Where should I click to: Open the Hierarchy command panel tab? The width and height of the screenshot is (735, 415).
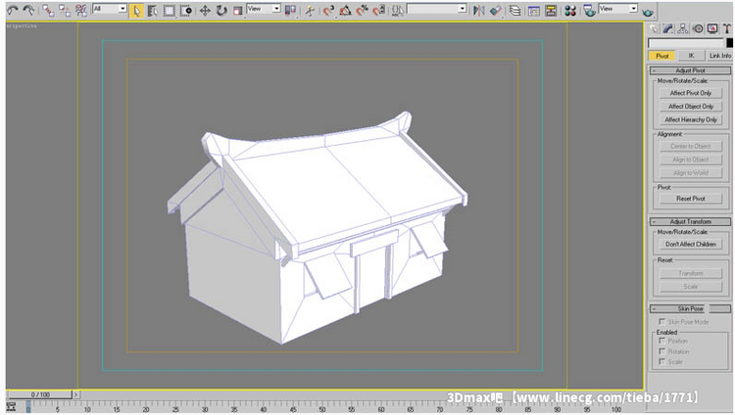[x=682, y=29]
